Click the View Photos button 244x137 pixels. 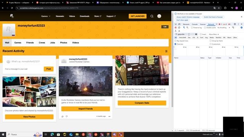tap(29, 117)
